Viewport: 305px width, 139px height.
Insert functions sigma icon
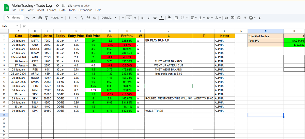point(260,18)
